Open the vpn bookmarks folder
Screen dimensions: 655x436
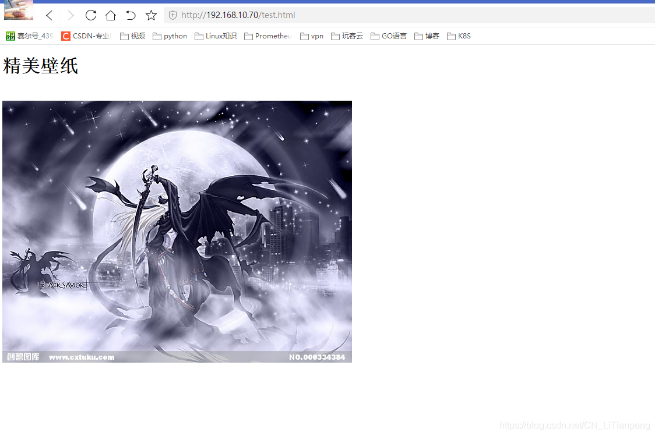click(x=312, y=36)
